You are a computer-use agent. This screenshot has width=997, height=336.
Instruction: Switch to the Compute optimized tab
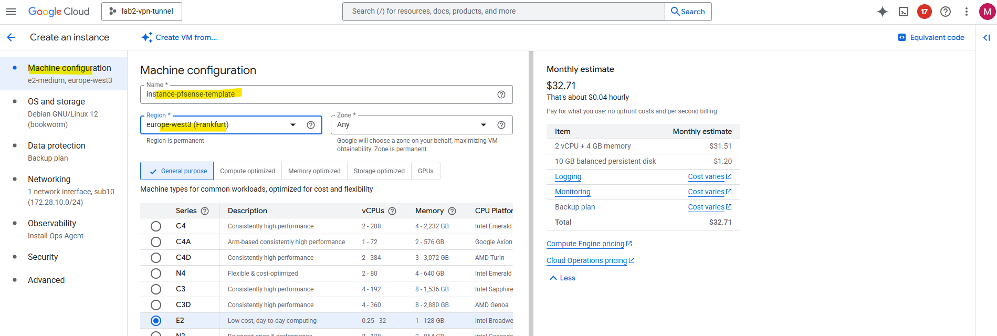247,171
